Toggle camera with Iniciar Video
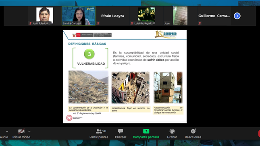 click(21, 134)
